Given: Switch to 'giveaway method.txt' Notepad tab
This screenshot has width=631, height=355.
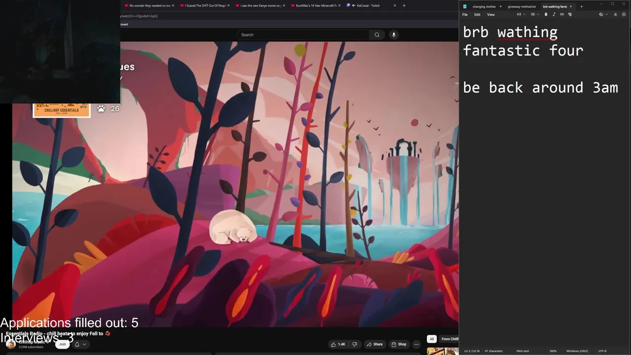Looking at the screenshot, I should (522, 6).
